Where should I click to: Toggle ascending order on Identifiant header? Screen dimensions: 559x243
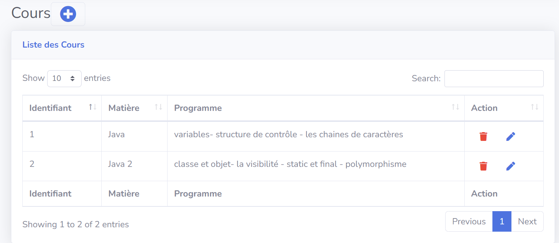[x=92, y=107]
